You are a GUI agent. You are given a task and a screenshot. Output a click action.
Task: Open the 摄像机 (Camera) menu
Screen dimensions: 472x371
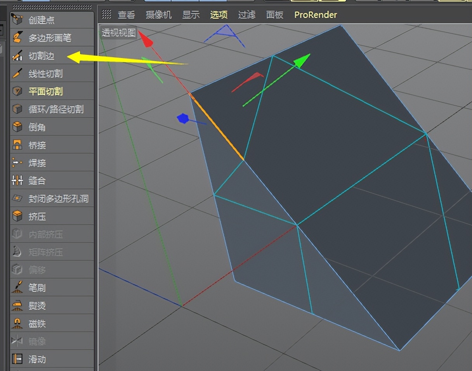158,15
